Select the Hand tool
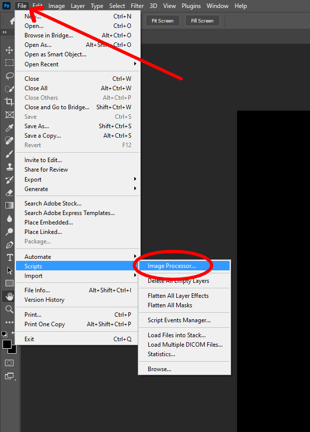 coord(9,296)
